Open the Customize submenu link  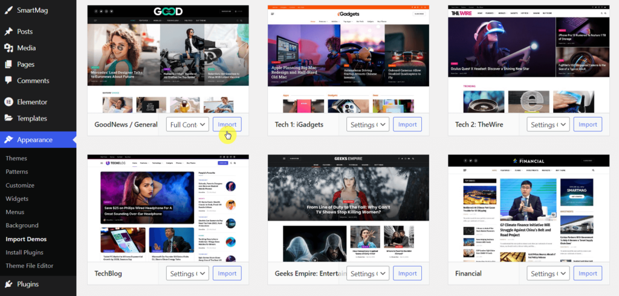point(20,186)
